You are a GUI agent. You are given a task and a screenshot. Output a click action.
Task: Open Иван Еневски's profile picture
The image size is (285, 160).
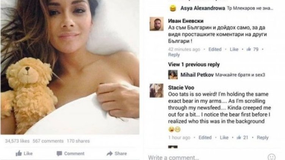click(157, 24)
